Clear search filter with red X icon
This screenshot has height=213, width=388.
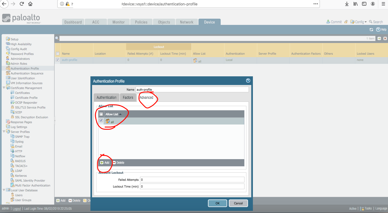385,38
